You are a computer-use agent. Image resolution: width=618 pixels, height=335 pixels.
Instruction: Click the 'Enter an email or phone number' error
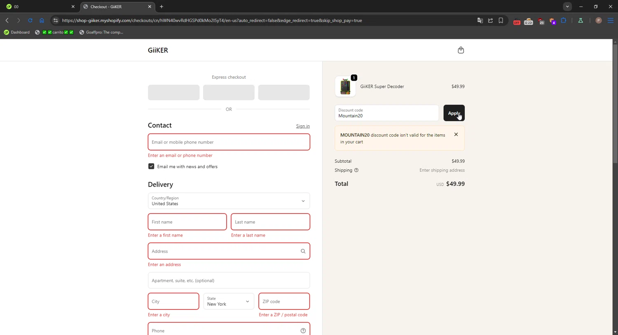[180, 155]
